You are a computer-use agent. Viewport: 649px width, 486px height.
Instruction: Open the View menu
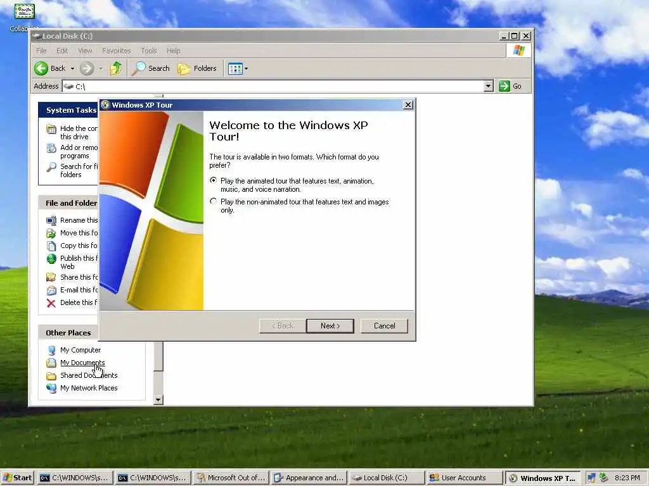[85, 51]
